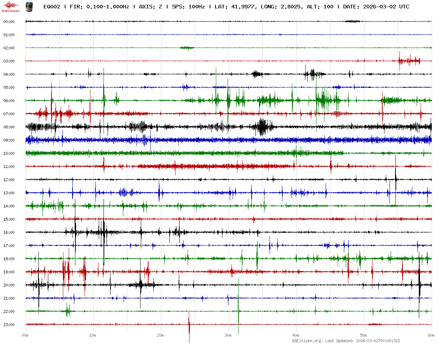Click the large black burst on the 08:00 trace
Viewport: 439px width, 344px height.
pos(263,127)
